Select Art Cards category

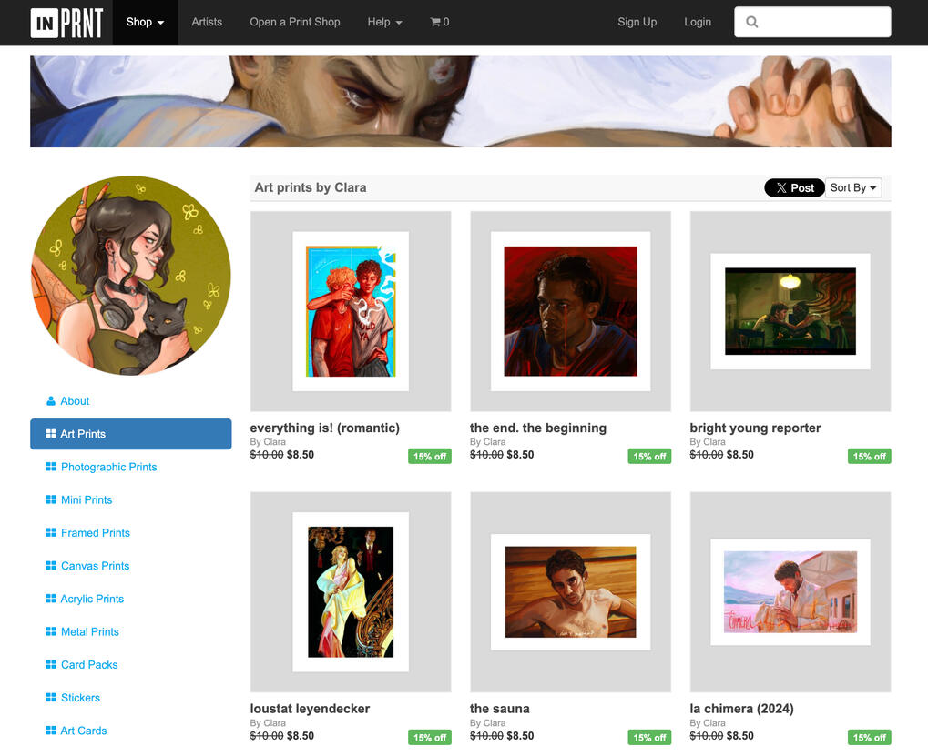131,731
